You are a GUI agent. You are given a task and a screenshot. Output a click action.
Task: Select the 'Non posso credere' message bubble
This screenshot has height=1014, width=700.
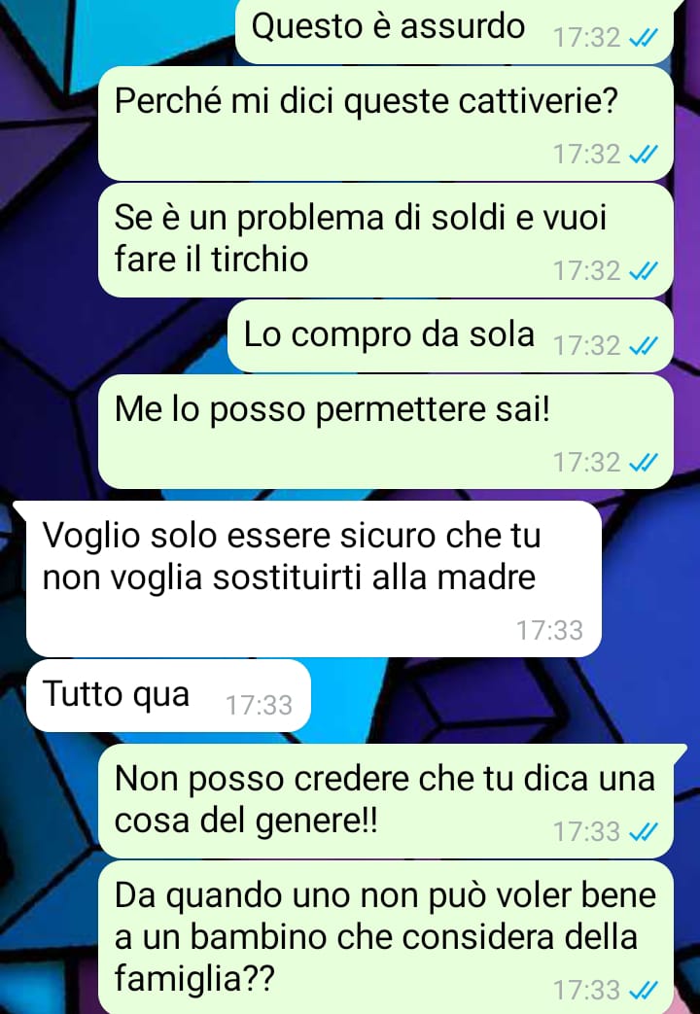[x=386, y=801]
